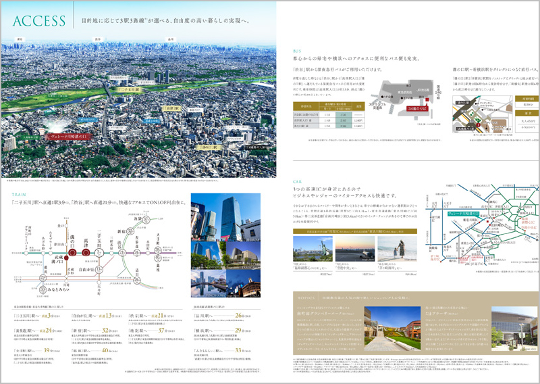This screenshot has width=540, height=384.
Task: Click the mother and child beach photo
Action: [397, 249]
